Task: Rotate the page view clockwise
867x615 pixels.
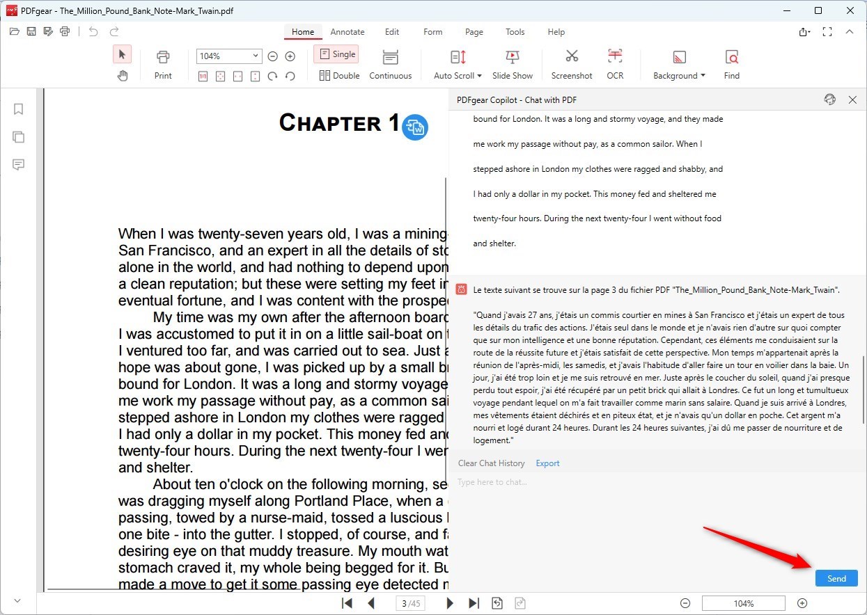Action: [272, 77]
